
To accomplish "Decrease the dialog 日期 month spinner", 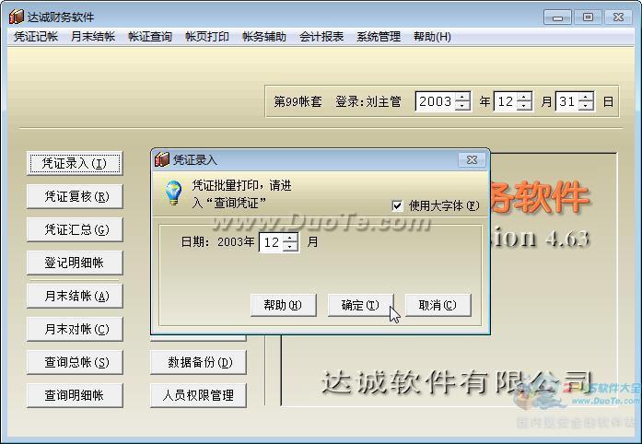I will click(x=290, y=247).
